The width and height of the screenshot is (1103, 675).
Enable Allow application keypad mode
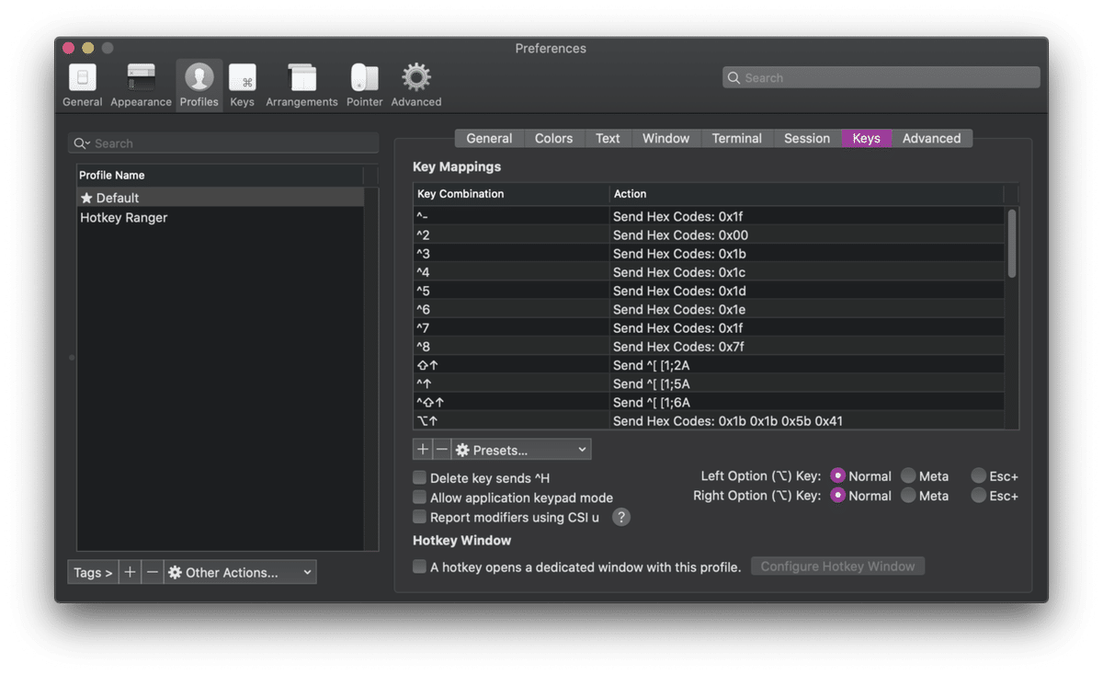[419, 498]
